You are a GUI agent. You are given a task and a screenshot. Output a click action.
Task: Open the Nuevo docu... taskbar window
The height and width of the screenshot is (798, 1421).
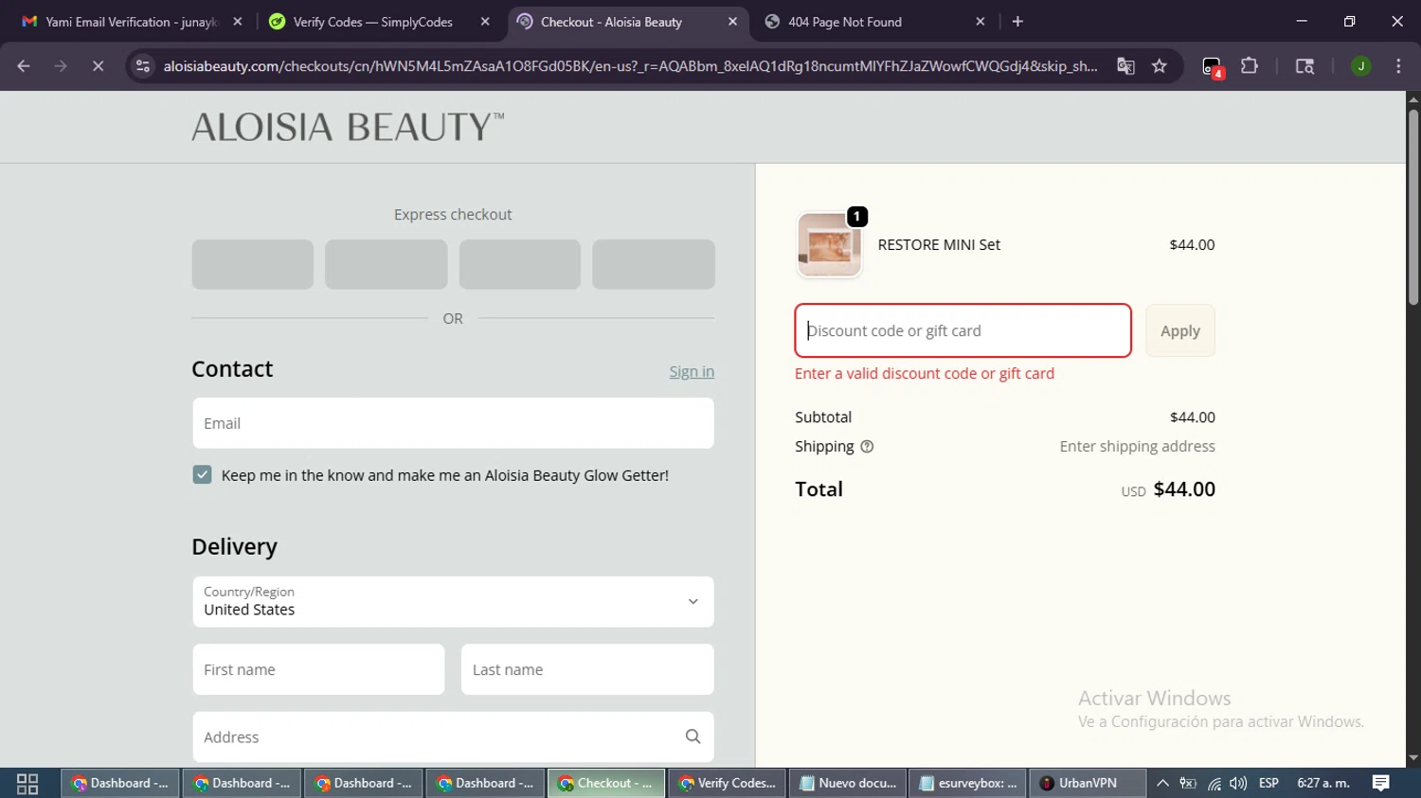tap(848, 783)
